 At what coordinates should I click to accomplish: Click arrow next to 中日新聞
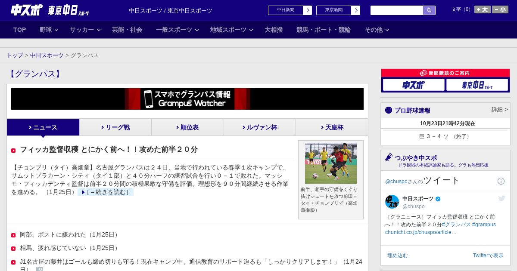pyautogui.click(x=308, y=10)
